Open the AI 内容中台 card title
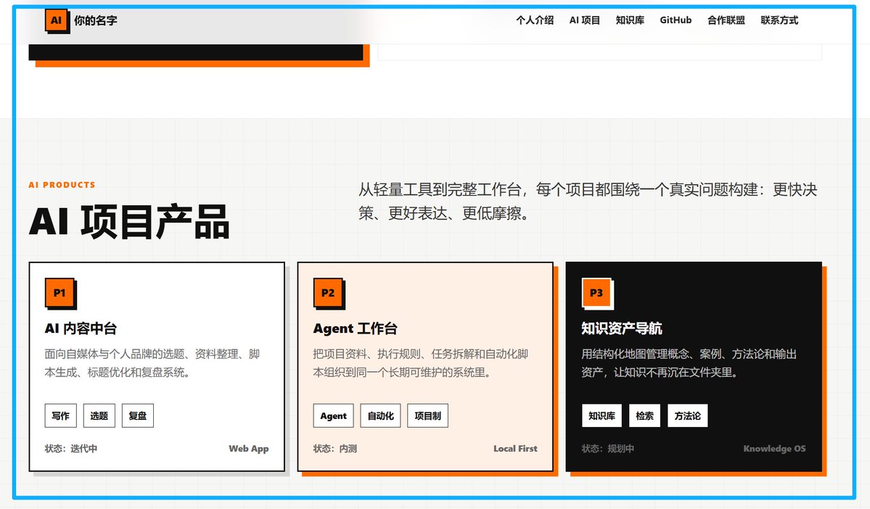 (x=81, y=328)
